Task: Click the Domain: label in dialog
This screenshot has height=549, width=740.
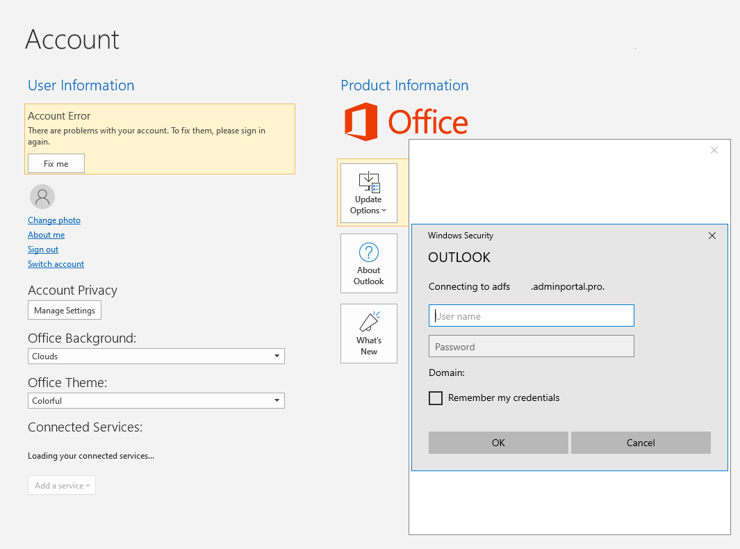Action: tap(447, 373)
